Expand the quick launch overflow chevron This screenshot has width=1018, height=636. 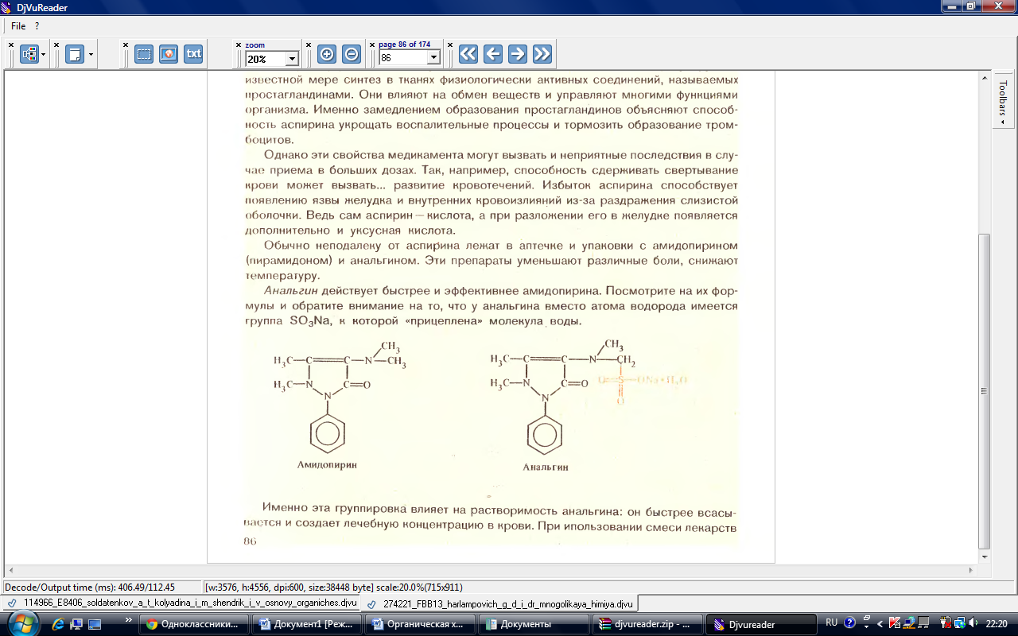(129, 619)
